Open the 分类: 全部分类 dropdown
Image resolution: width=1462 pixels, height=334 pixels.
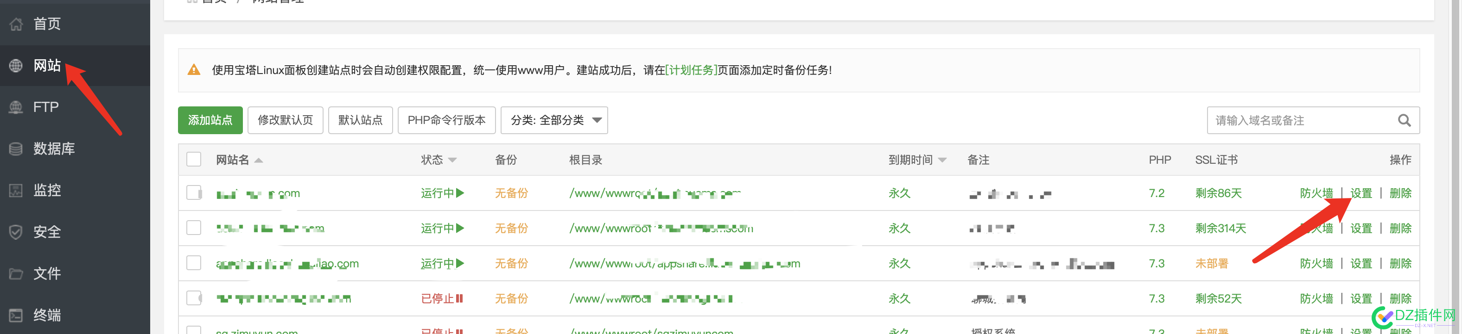point(555,121)
